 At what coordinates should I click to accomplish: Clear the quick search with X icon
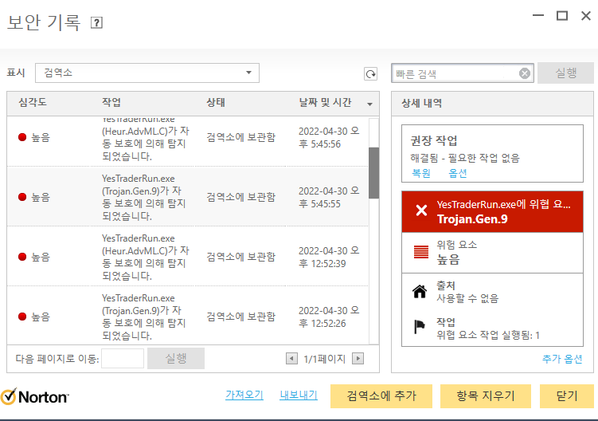pos(525,73)
